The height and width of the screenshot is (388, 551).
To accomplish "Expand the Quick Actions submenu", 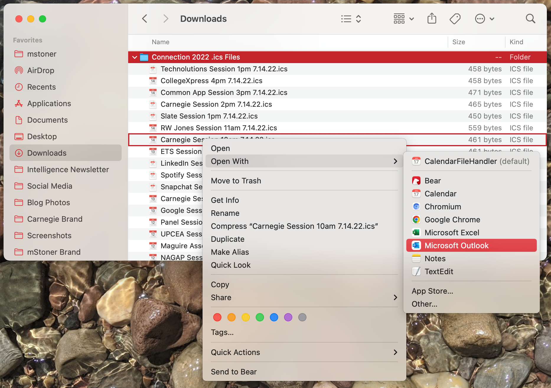I will click(304, 352).
